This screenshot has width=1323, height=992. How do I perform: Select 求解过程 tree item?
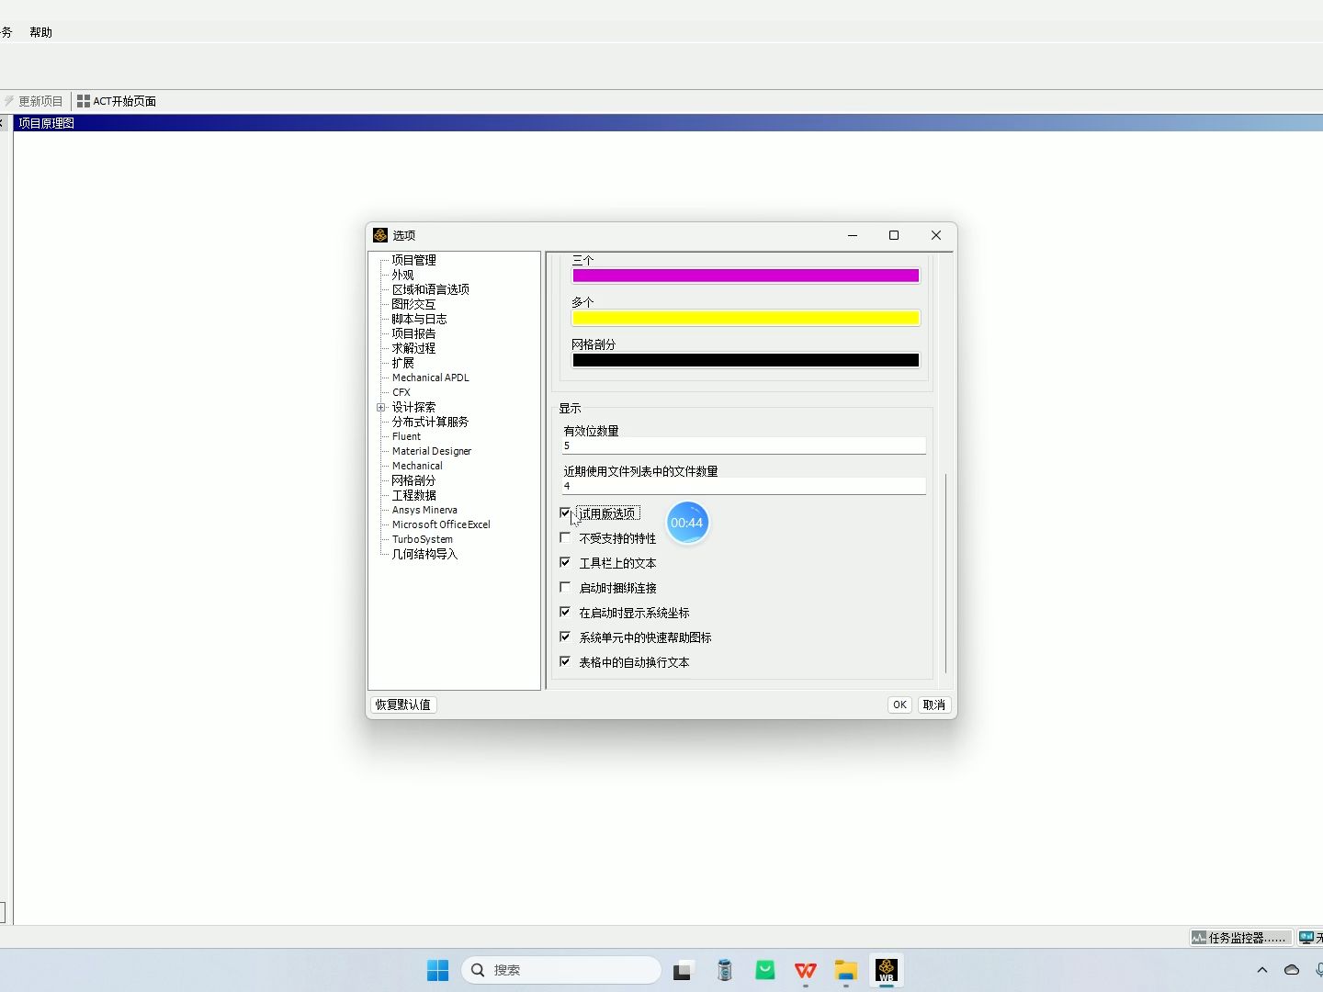(414, 348)
